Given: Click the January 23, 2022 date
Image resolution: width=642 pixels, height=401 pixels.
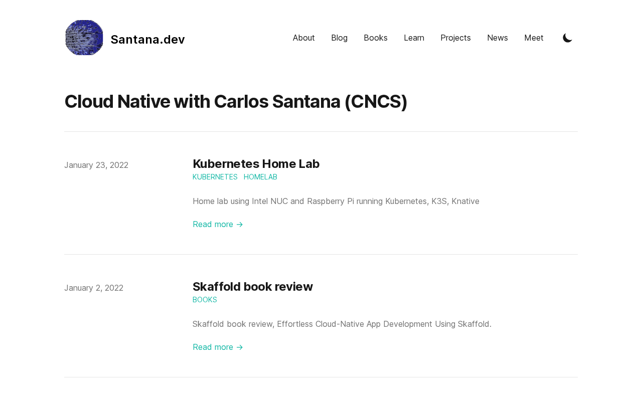Looking at the screenshot, I should click(96, 165).
